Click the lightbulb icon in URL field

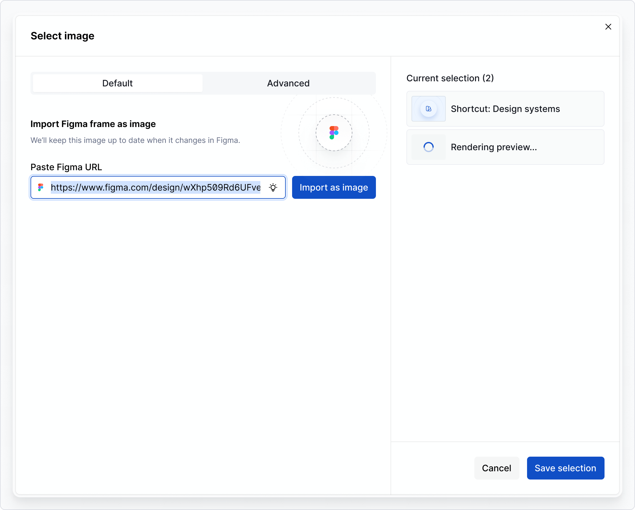click(273, 187)
